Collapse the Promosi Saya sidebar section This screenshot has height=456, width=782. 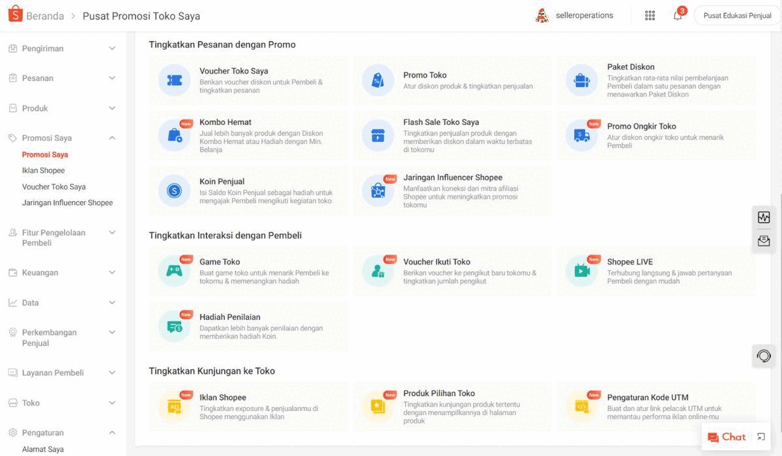pos(111,138)
